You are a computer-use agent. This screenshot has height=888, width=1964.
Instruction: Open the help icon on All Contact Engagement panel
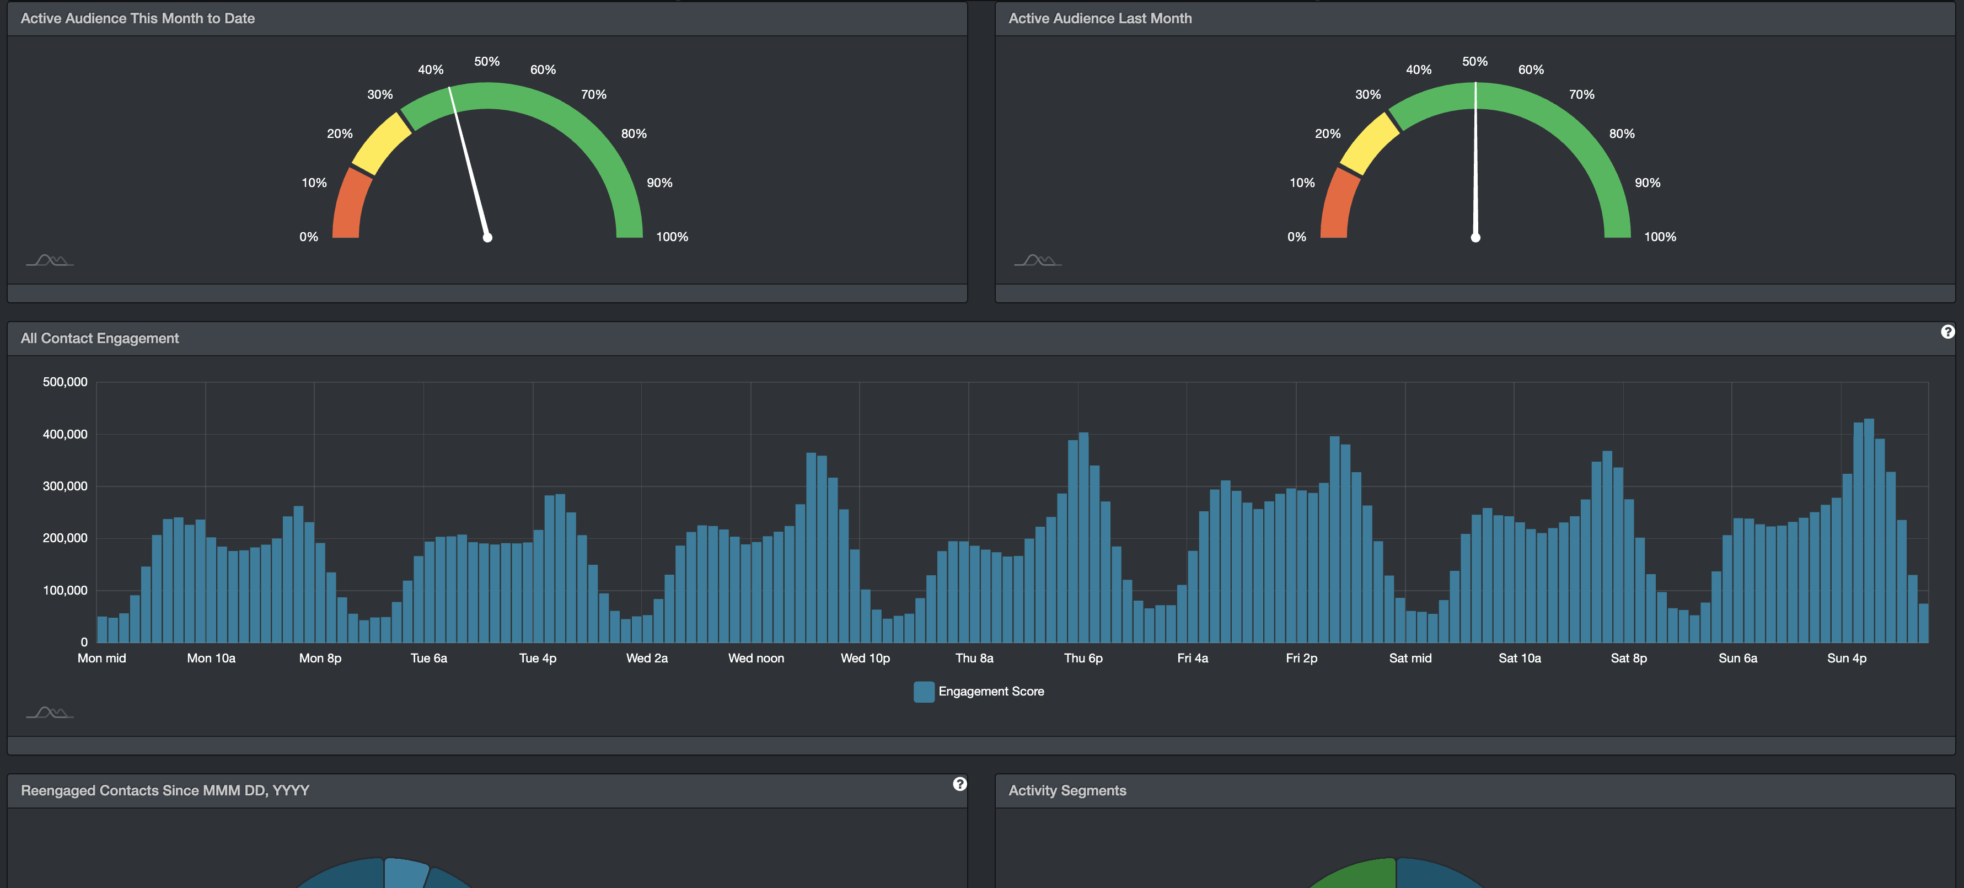point(1949,333)
